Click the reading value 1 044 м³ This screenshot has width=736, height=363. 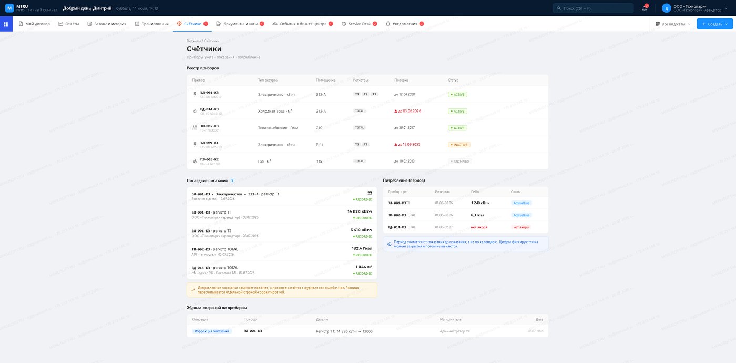point(364,267)
